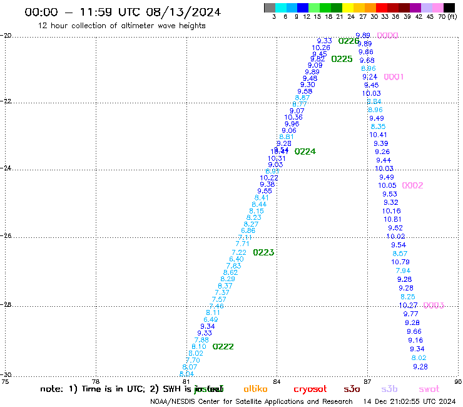463x407 pixels.
Task: Click the wave height value 9.82
Action: pyautogui.click(x=317, y=59)
